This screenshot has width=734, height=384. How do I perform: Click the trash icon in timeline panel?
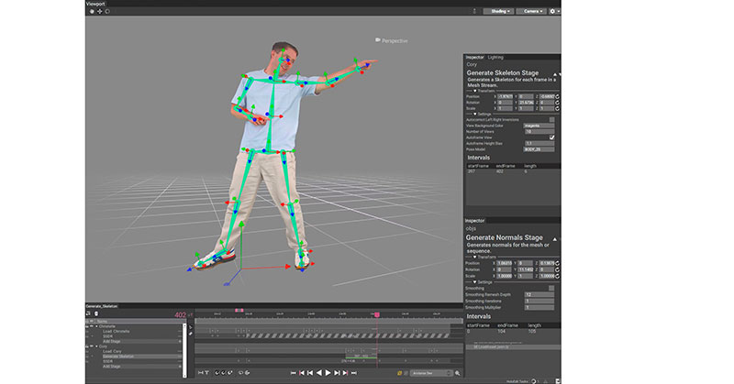[x=96, y=314]
